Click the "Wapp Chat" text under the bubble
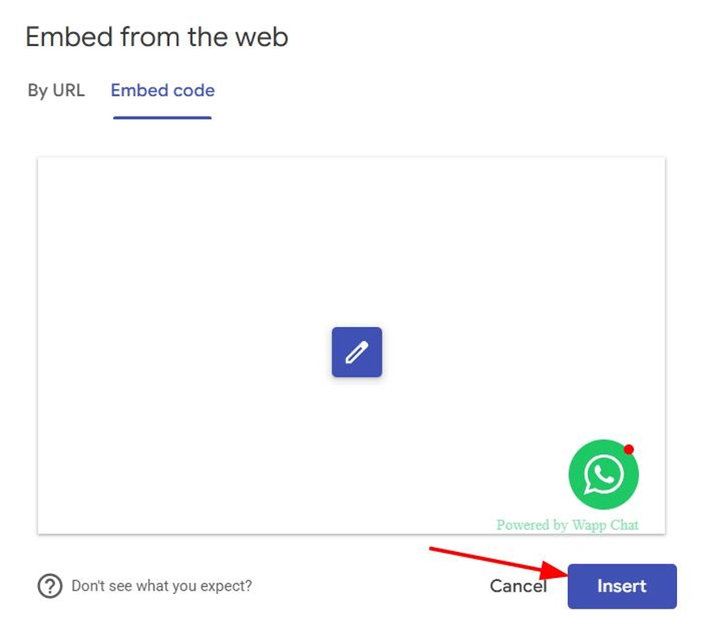Image resolution: width=702 pixels, height=624 pixels. coord(606,525)
